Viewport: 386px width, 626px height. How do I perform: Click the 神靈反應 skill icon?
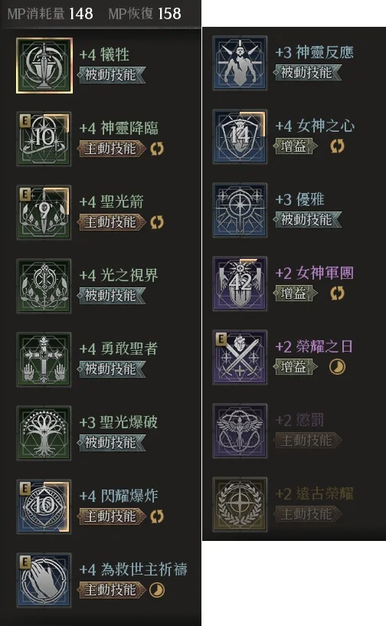click(x=240, y=63)
